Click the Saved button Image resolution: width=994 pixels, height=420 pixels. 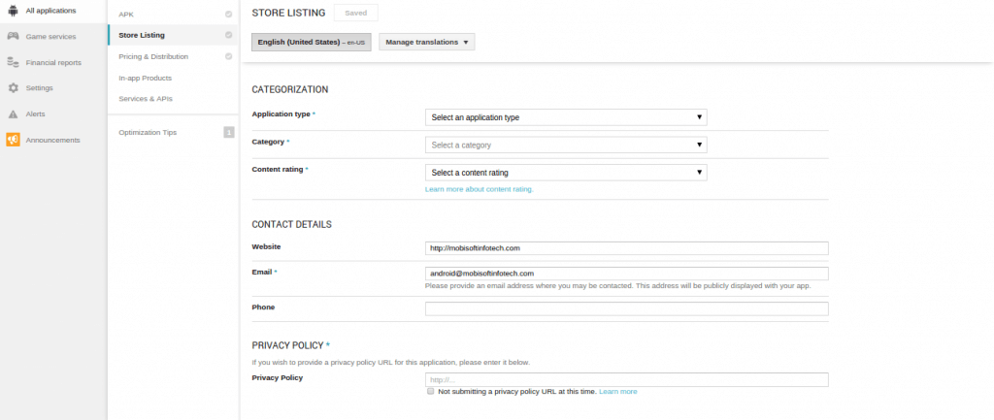coord(355,13)
